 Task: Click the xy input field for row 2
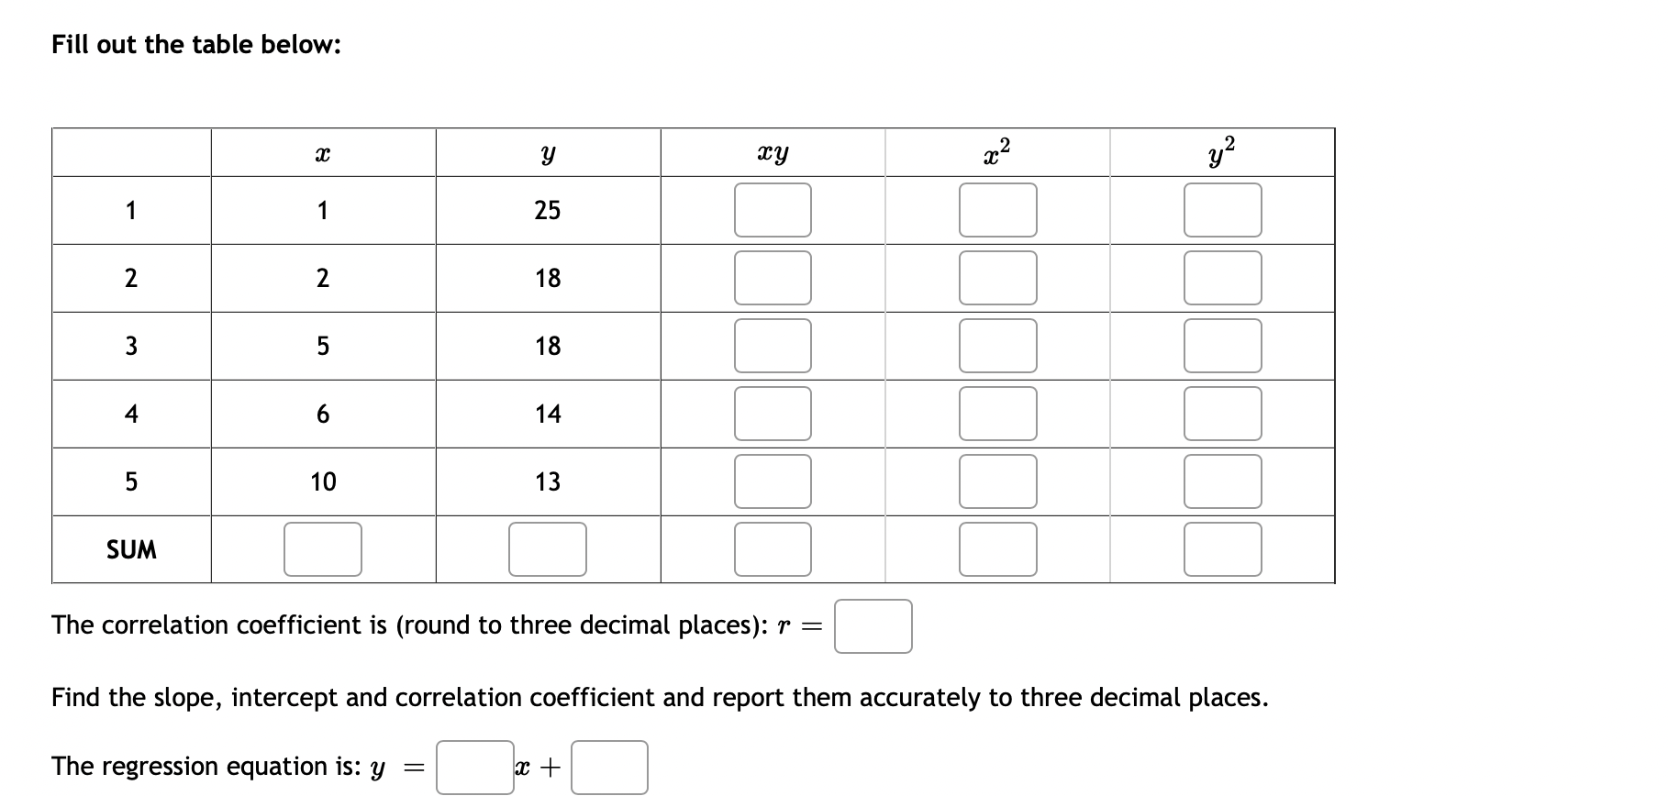tap(773, 278)
